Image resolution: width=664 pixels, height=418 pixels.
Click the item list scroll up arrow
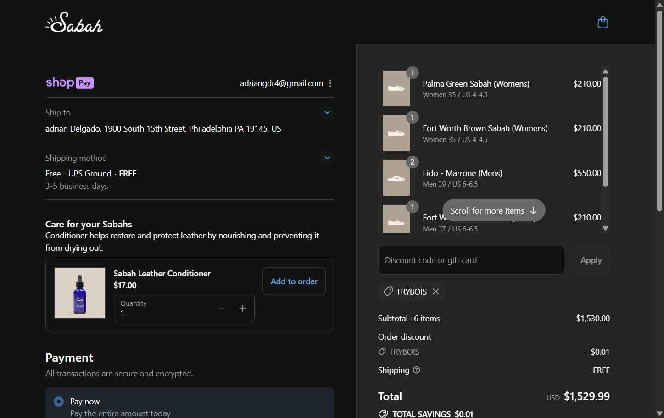tap(605, 71)
